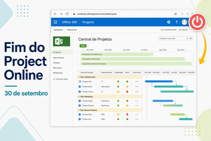Open the user profile avatar

click(x=184, y=22)
